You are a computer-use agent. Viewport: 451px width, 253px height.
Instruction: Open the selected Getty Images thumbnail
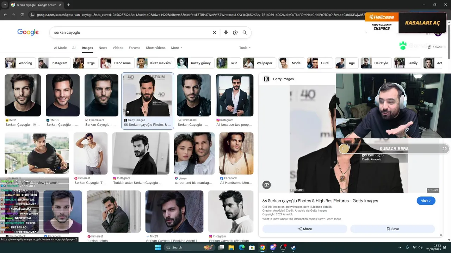pyautogui.click(x=148, y=95)
